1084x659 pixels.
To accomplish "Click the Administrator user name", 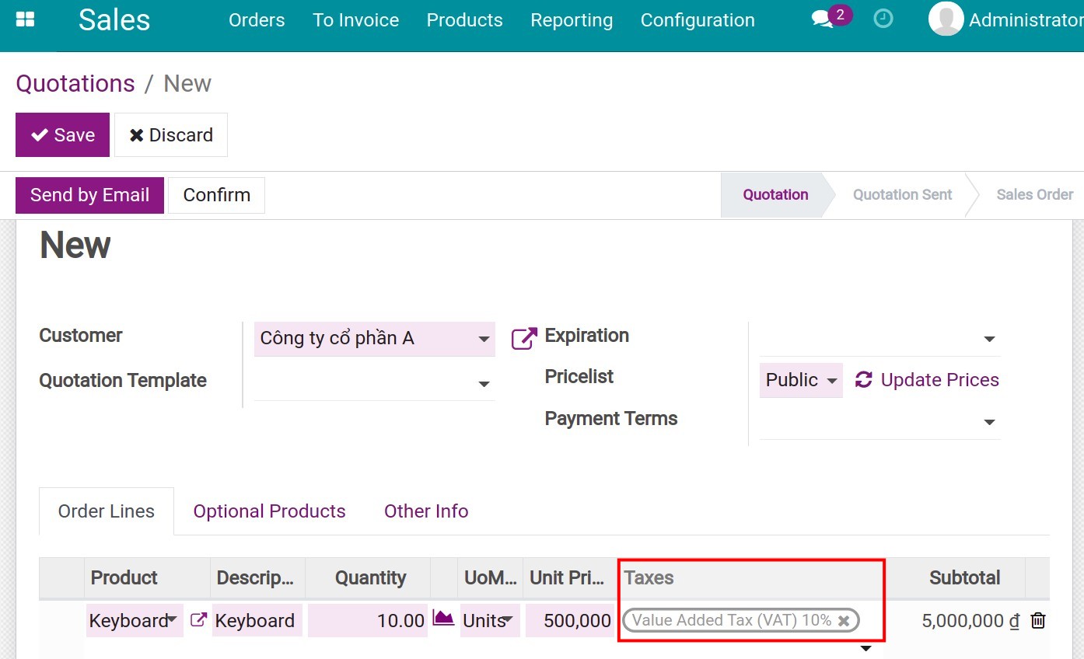I will tap(1026, 20).
